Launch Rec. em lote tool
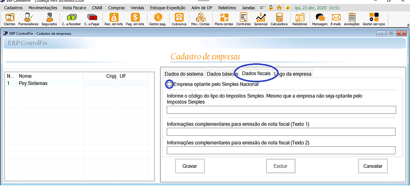410x196 pixels. (x=113, y=20)
